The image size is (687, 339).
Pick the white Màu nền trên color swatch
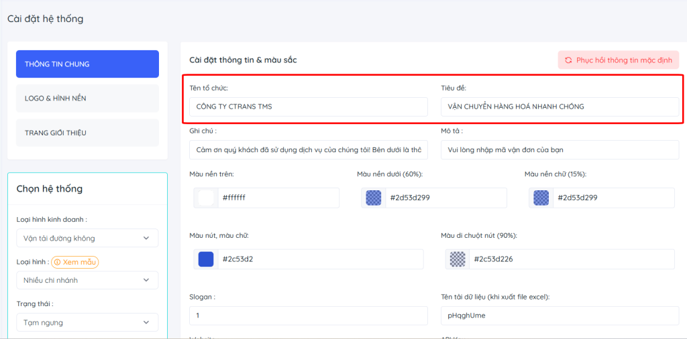(x=206, y=198)
